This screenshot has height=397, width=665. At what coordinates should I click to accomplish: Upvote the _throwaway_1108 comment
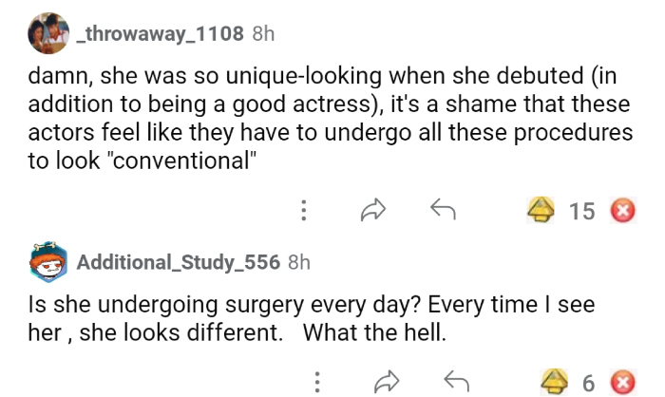pyautogui.click(x=542, y=211)
